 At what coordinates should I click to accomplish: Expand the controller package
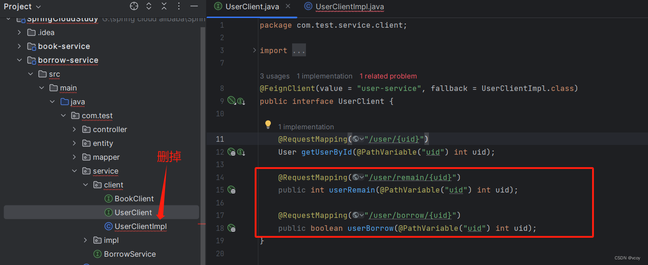point(74,129)
